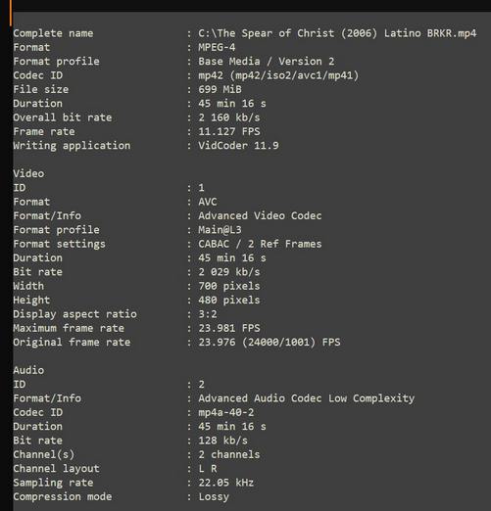Click the File size value 699 MiB
The image size is (491, 511).
tap(220, 89)
